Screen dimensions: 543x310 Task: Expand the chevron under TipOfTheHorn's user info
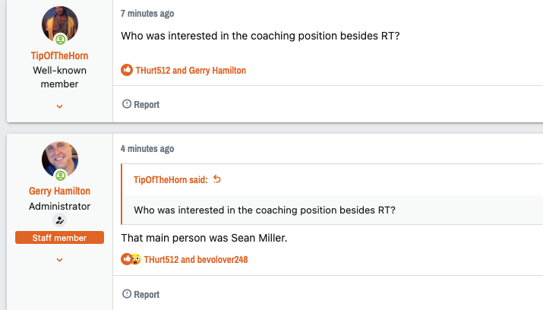60,106
